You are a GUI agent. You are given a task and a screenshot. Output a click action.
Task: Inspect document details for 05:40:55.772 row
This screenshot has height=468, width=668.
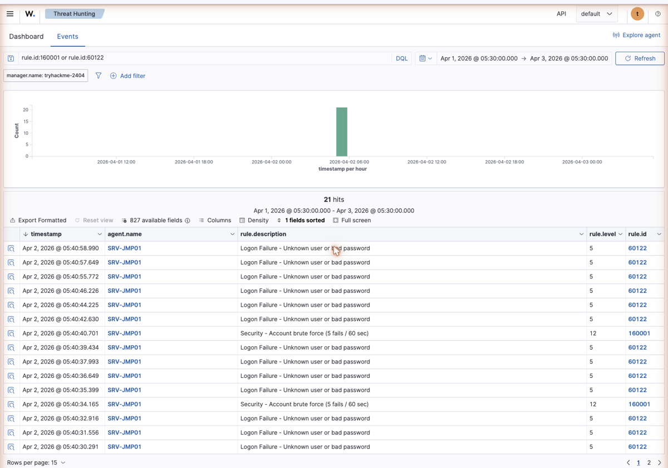coord(11,277)
